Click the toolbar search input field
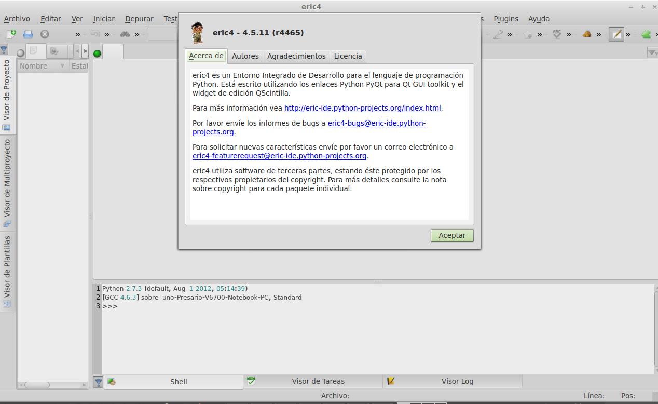This screenshot has width=658, height=404. click(x=162, y=34)
